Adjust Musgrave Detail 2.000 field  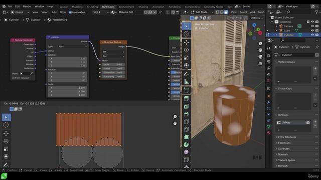click(x=113, y=68)
